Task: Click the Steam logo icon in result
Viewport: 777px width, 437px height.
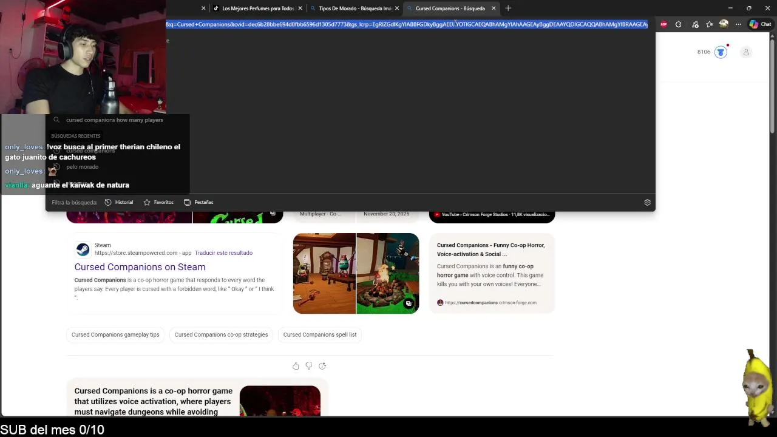Action: 83,249
